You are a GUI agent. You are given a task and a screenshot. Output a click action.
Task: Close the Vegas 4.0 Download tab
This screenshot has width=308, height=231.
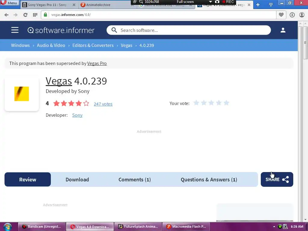[x=249, y=5]
